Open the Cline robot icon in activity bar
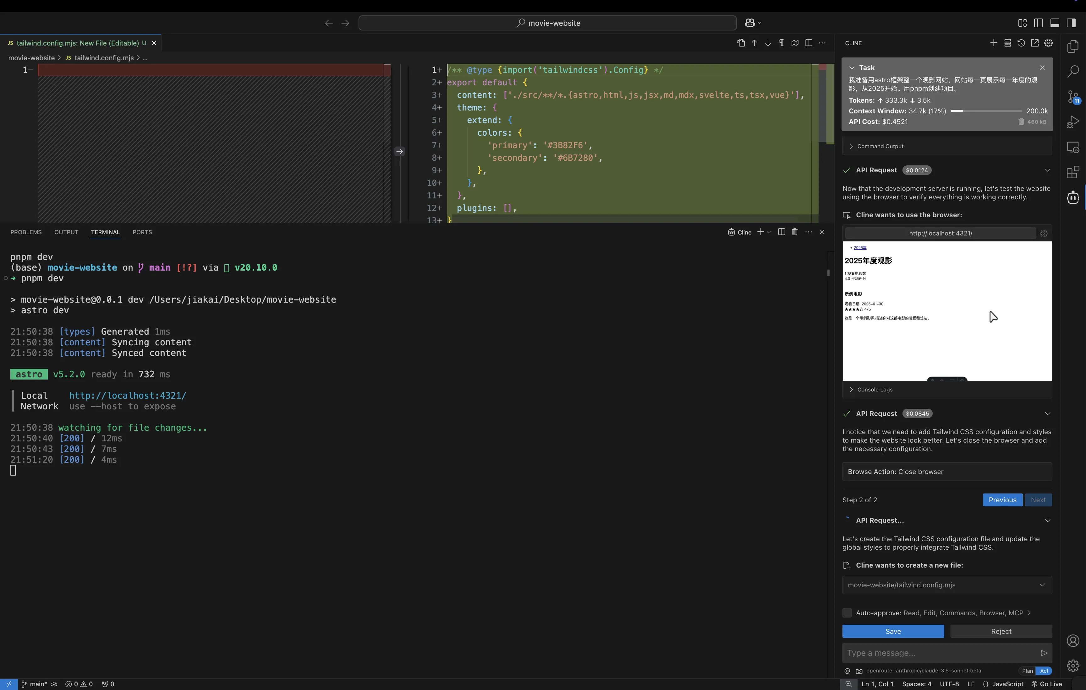This screenshot has width=1086, height=690. pyautogui.click(x=1073, y=197)
